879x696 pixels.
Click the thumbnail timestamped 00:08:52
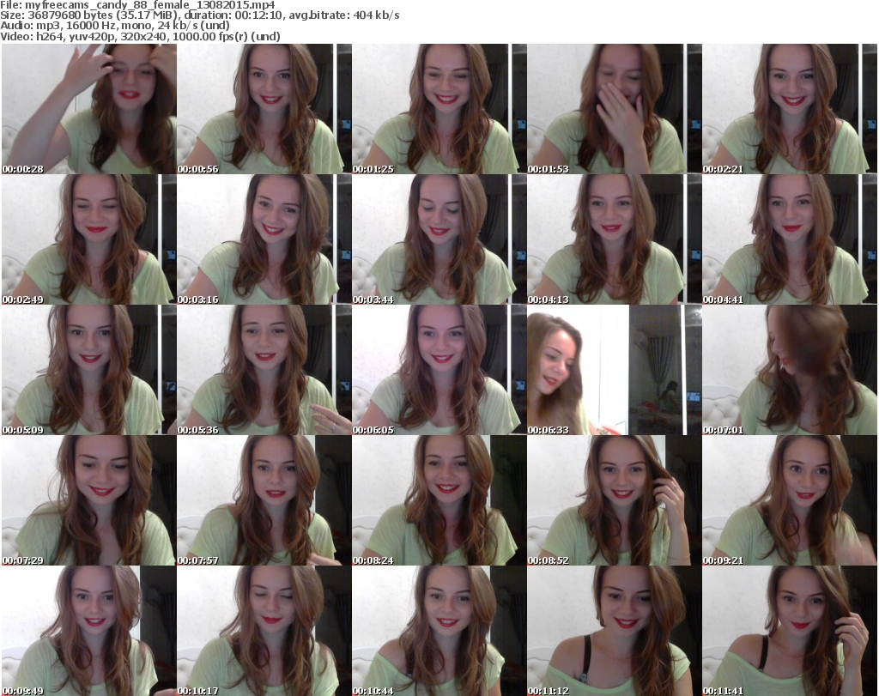tap(615, 500)
